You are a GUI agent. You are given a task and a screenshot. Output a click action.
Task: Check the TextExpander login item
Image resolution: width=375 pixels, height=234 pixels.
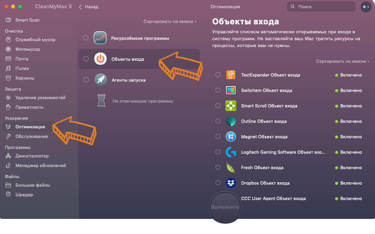218,75
